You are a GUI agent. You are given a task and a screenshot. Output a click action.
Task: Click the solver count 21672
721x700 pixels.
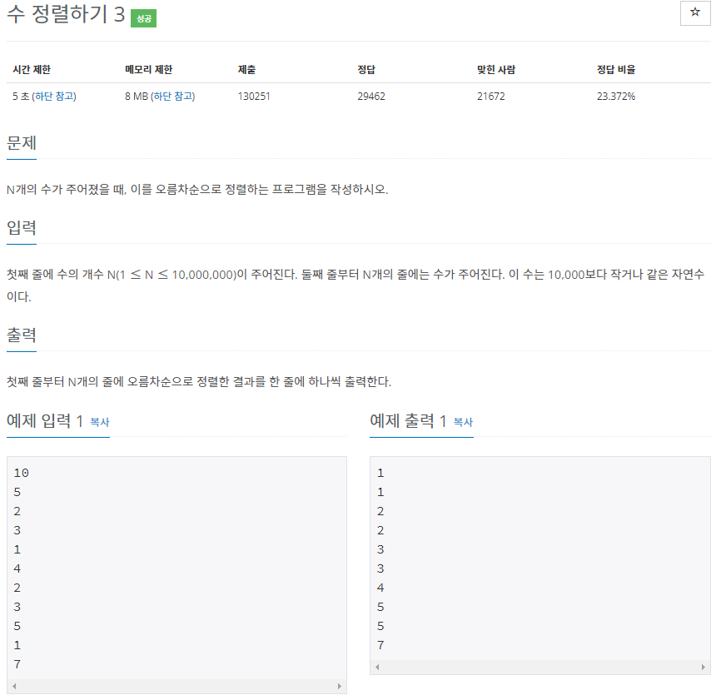pyautogui.click(x=490, y=96)
